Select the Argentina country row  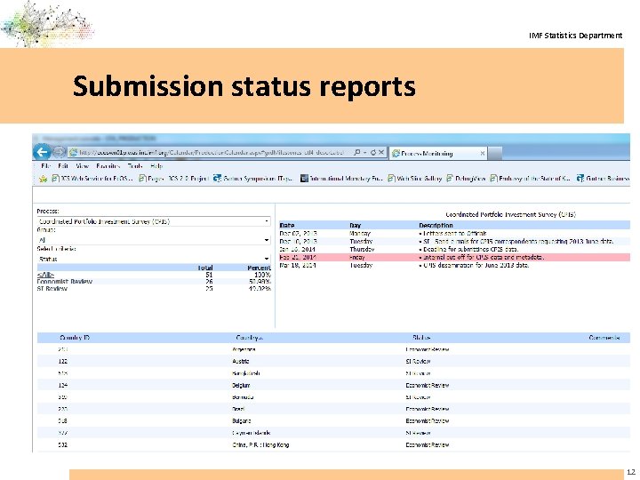(333, 349)
